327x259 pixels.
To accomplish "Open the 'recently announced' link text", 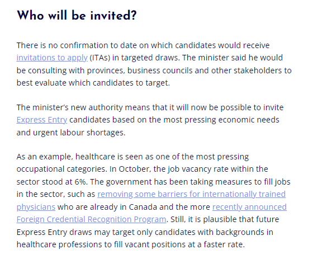I will point(249,207).
